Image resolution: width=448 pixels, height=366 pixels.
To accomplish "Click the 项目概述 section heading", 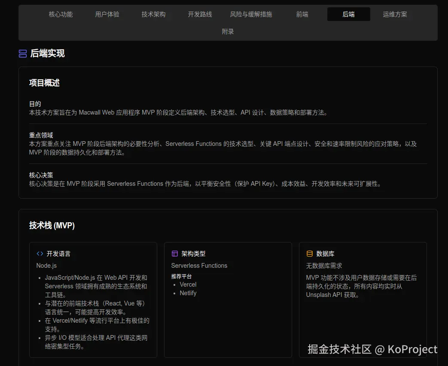I will tap(44, 82).
